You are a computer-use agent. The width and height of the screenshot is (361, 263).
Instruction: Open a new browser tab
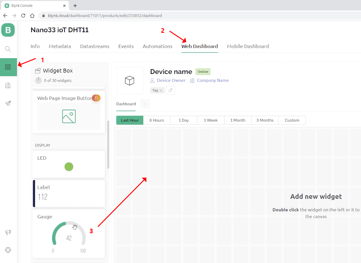click(x=75, y=6)
